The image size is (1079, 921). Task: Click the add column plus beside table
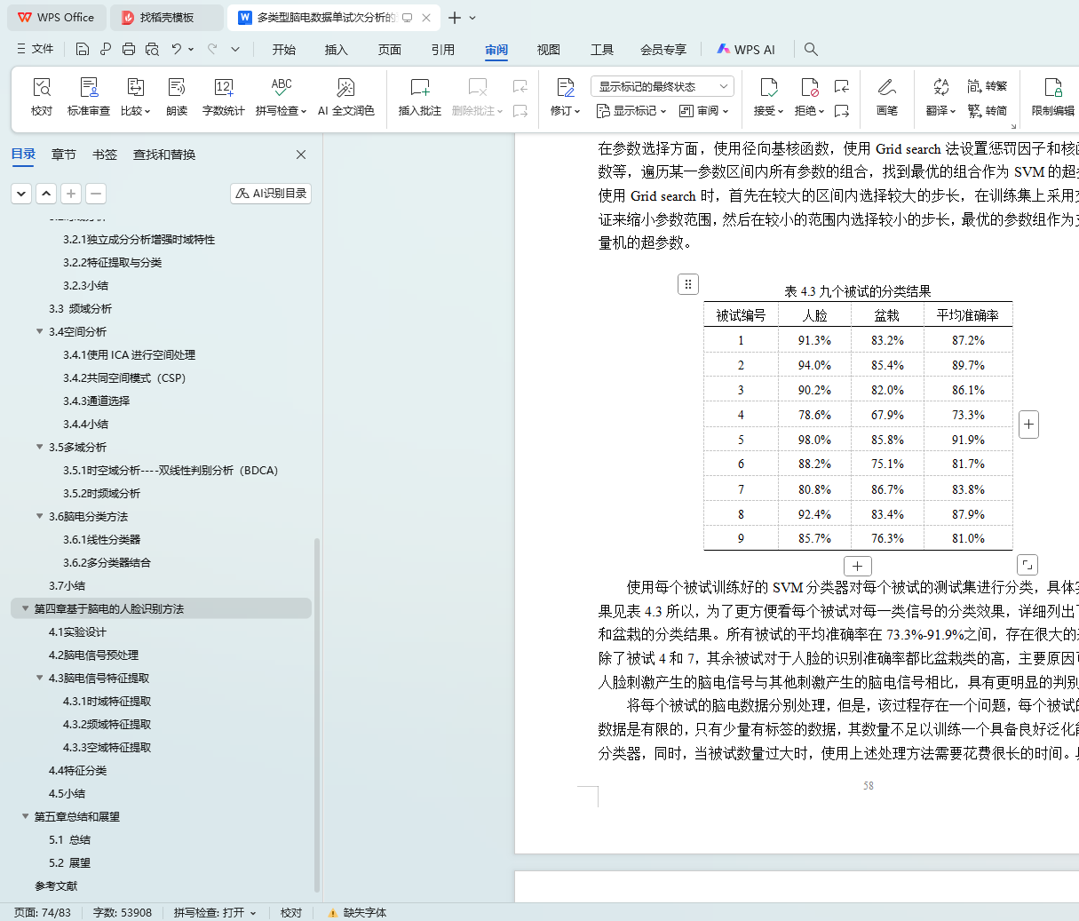point(1028,425)
